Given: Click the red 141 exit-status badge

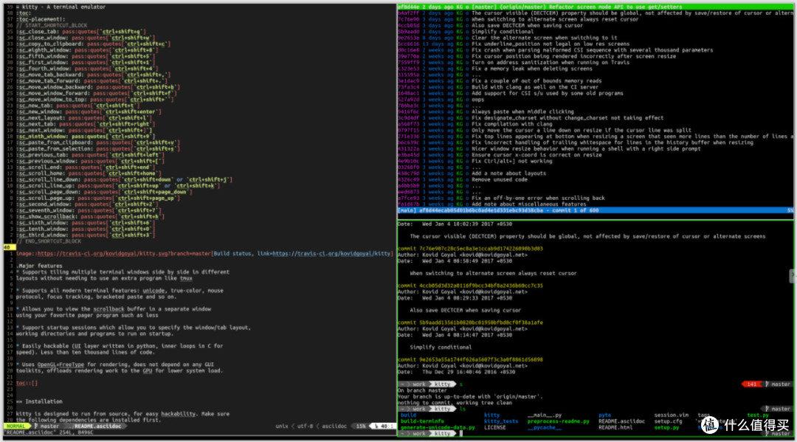Looking at the screenshot, I should click(752, 384).
